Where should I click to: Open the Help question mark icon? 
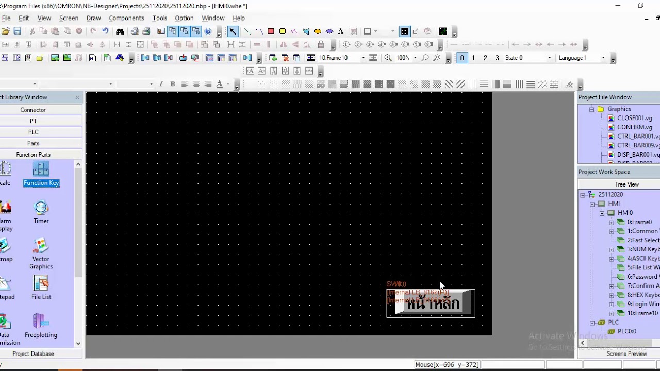[x=208, y=31]
